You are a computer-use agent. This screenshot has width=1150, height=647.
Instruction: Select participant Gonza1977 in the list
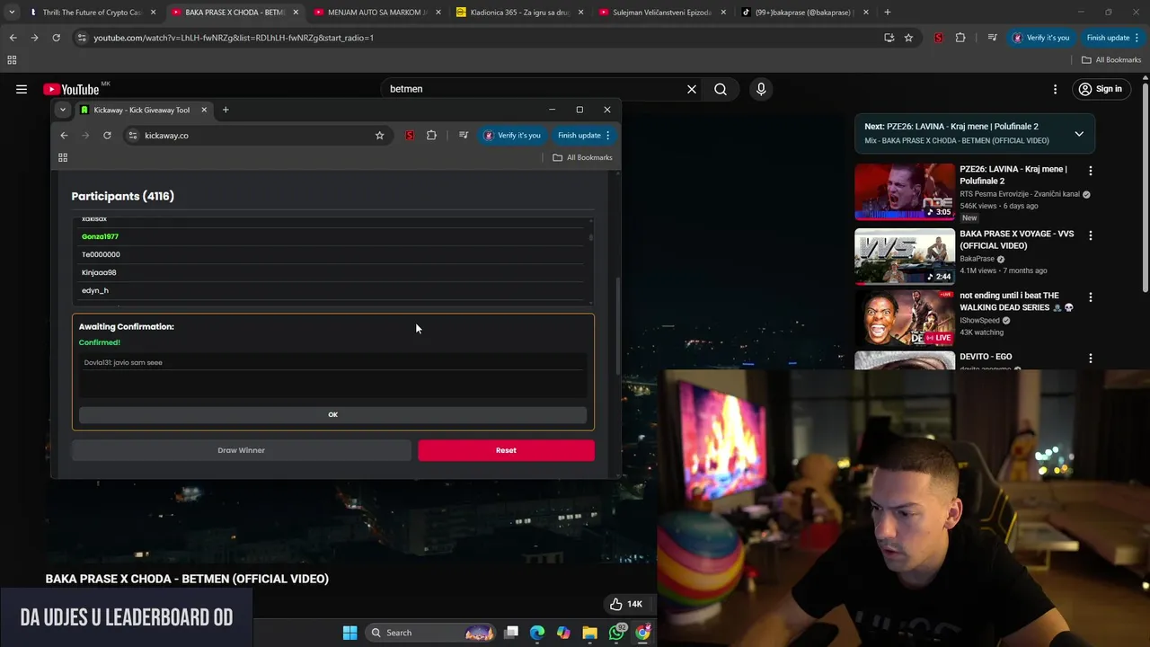(100, 236)
